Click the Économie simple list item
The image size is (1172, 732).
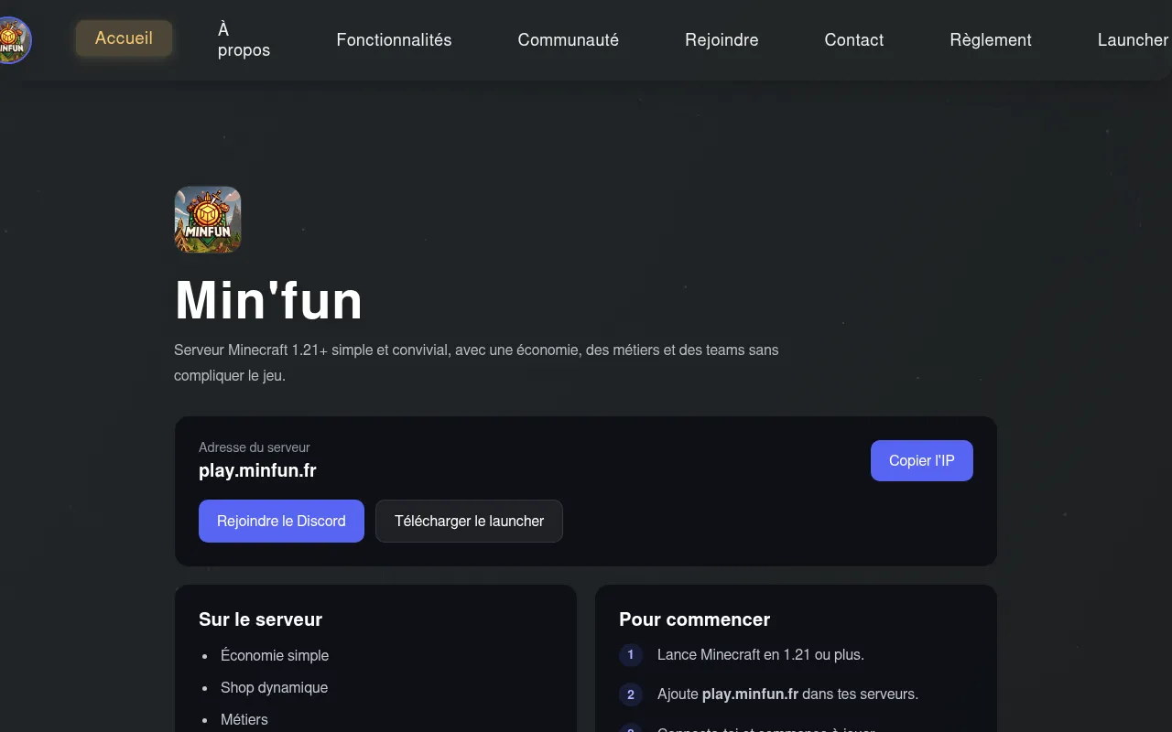tap(275, 655)
